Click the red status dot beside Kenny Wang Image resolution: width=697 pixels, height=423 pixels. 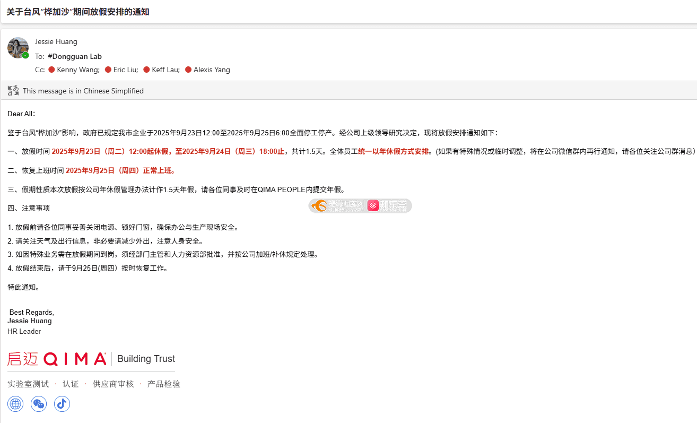tap(52, 70)
